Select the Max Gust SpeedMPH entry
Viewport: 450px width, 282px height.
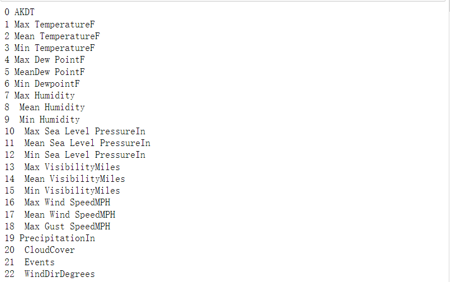(67, 227)
